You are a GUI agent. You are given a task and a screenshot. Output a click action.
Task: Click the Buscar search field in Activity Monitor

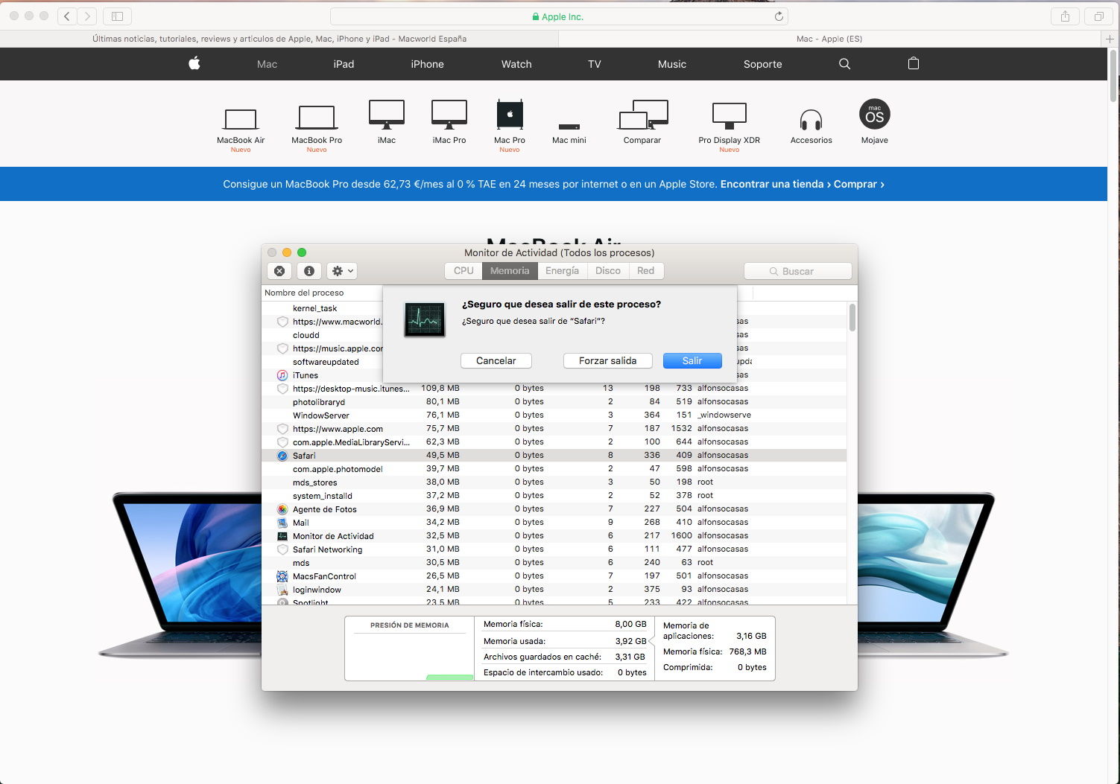(x=798, y=271)
